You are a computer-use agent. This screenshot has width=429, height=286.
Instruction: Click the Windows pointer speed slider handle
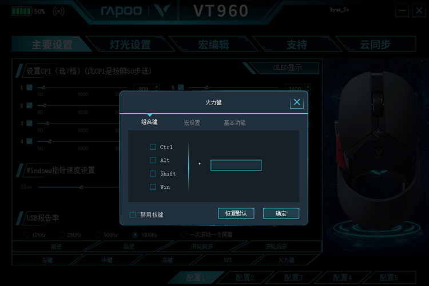click(x=81, y=187)
